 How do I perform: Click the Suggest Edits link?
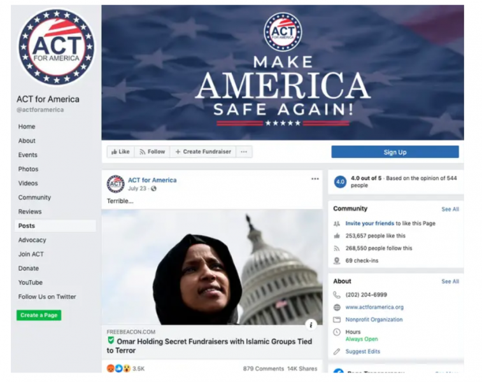coord(363,351)
